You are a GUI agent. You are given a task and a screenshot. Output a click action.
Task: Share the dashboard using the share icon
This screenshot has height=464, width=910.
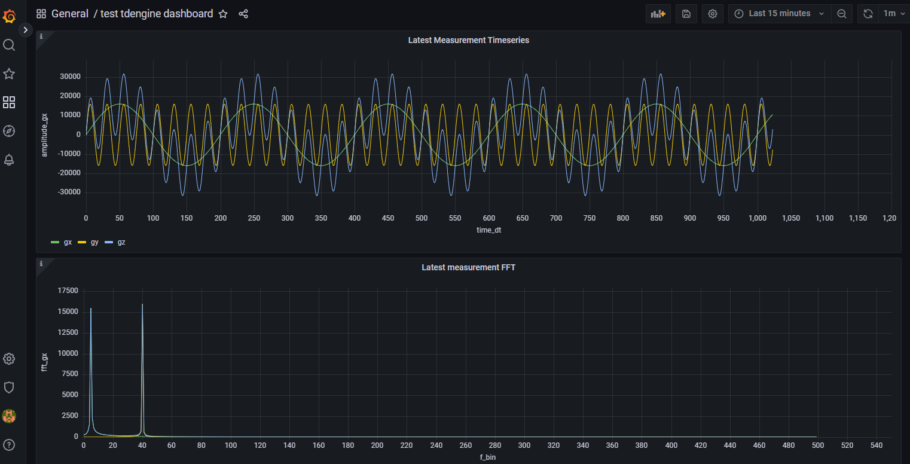click(x=243, y=14)
